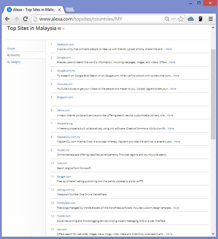Expand the Maybank2u description with More

[177, 142]
